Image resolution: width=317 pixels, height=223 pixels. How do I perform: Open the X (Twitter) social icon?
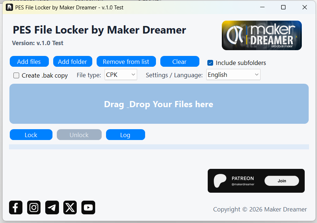coord(70,207)
